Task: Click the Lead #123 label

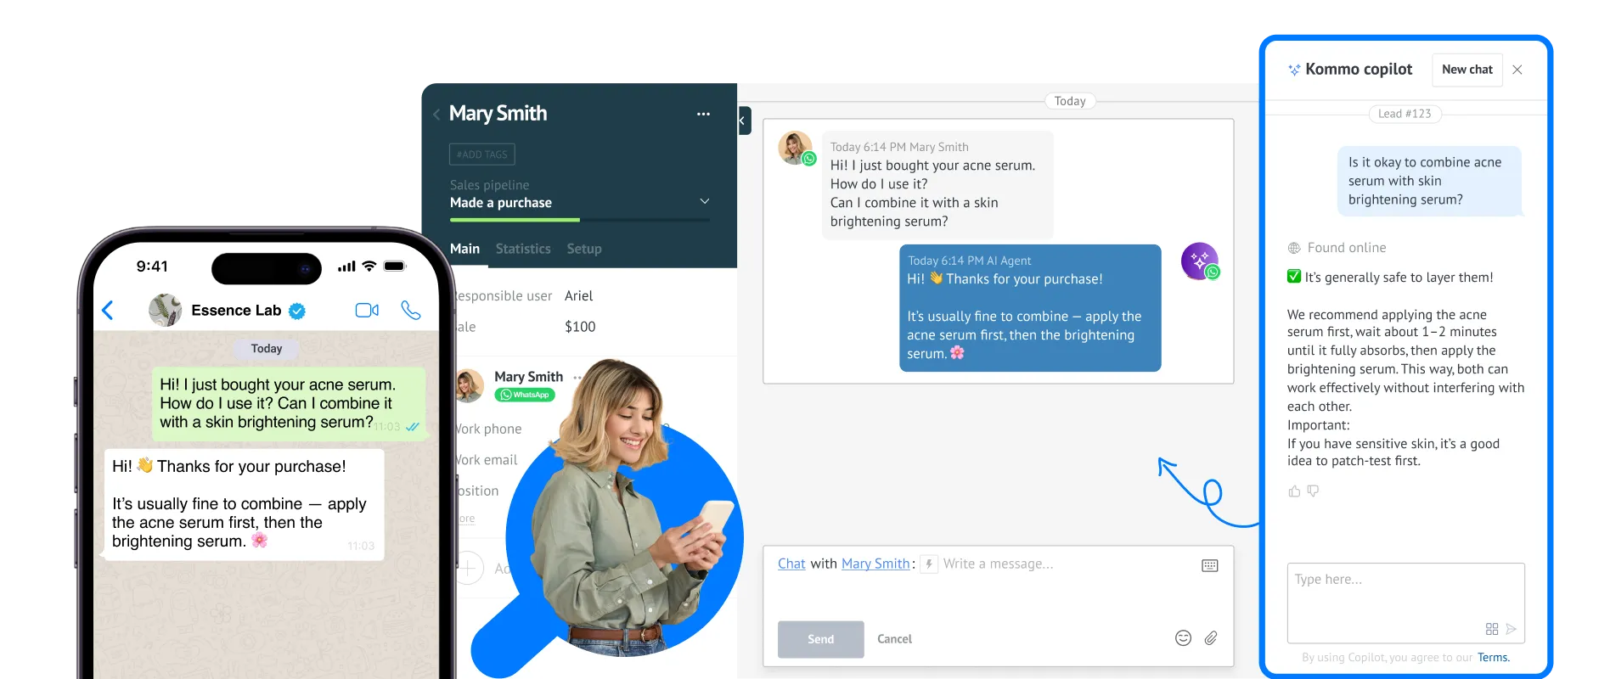Action: [1405, 114]
